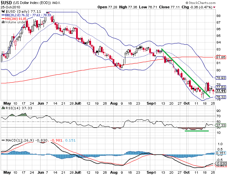Click the Aug month label on the MACD axis

[114, 172]
